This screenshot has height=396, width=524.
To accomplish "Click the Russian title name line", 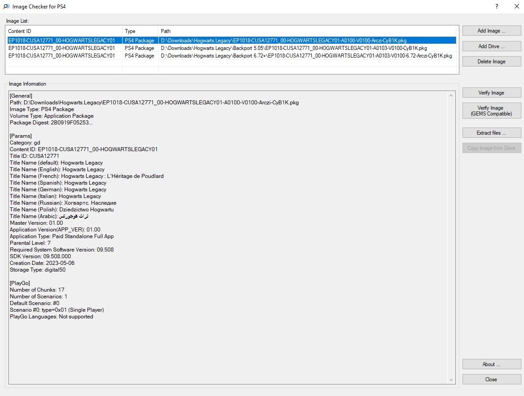I will (63, 203).
